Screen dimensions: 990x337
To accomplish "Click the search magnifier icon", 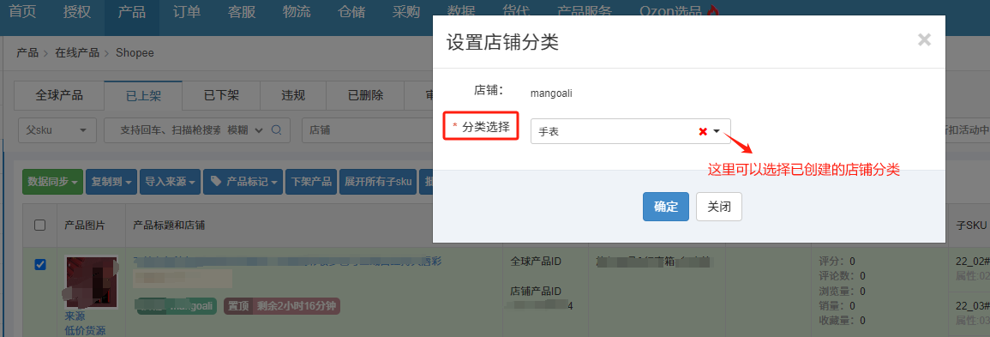I will click(276, 130).
